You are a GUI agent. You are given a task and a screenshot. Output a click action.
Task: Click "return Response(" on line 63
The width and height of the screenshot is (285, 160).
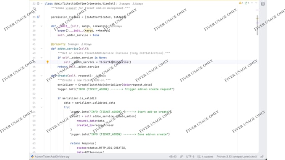83,143
